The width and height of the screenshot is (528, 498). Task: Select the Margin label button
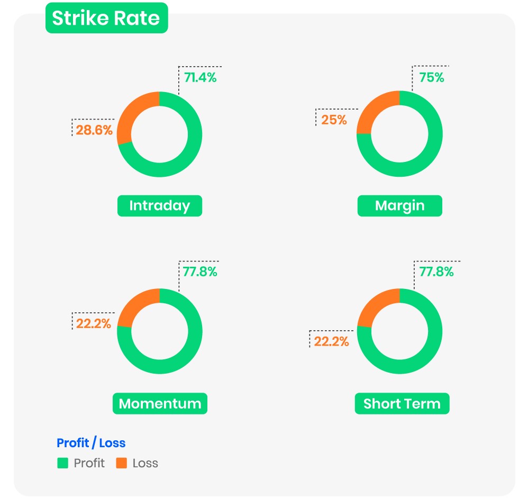(399, 205)
